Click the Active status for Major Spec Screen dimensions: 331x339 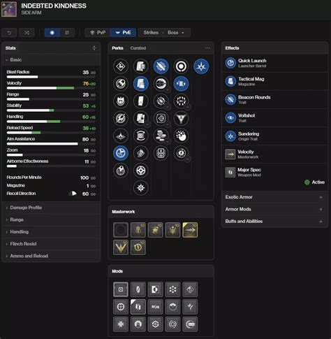pyautogui.click(x=314, y=182)
